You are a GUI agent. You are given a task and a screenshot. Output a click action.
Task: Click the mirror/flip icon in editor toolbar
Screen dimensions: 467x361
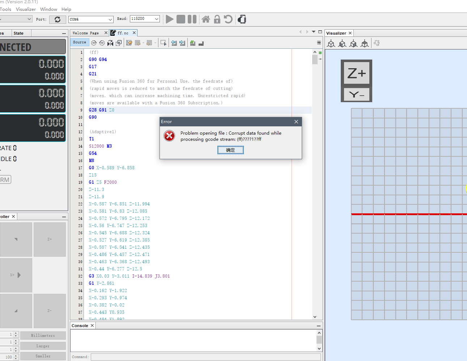click(110, 43)
